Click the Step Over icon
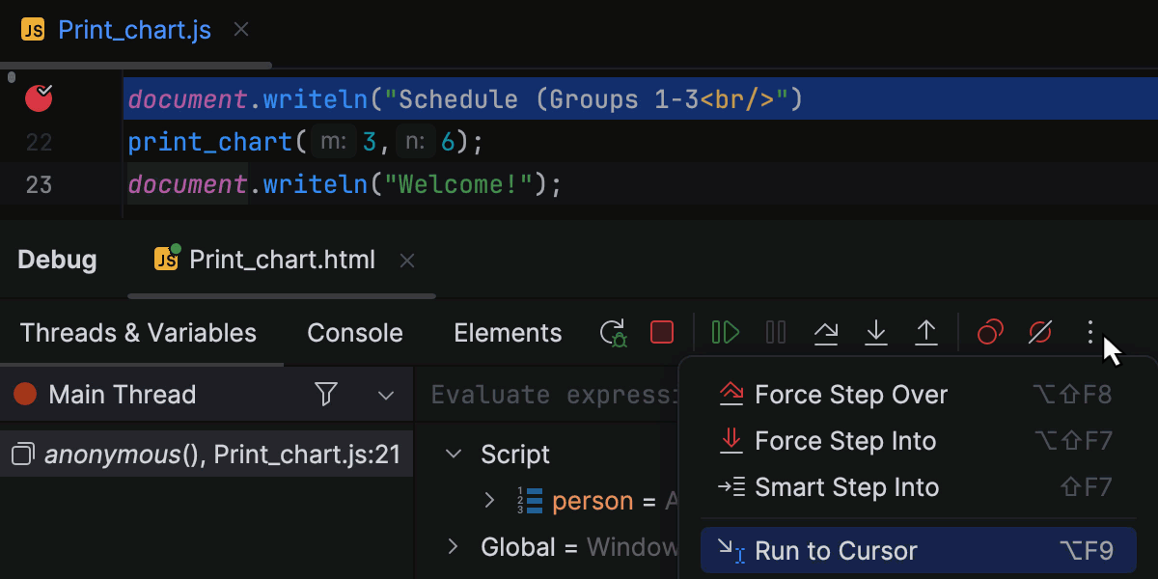Image resolution: width=1158 pixels, height=579 pixels. click(826, 333)
